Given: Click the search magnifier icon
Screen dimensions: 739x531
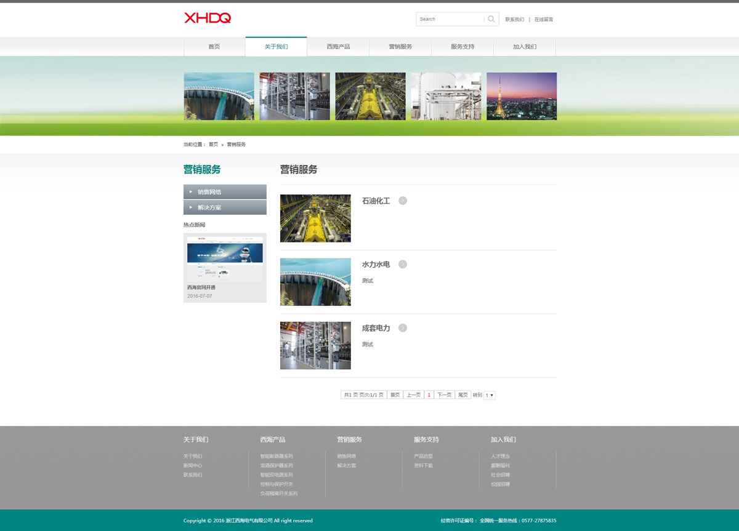Looking at the screenshot, I should point(491,19).
